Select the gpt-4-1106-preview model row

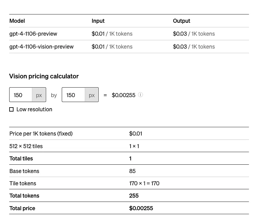tap(129, 33)
